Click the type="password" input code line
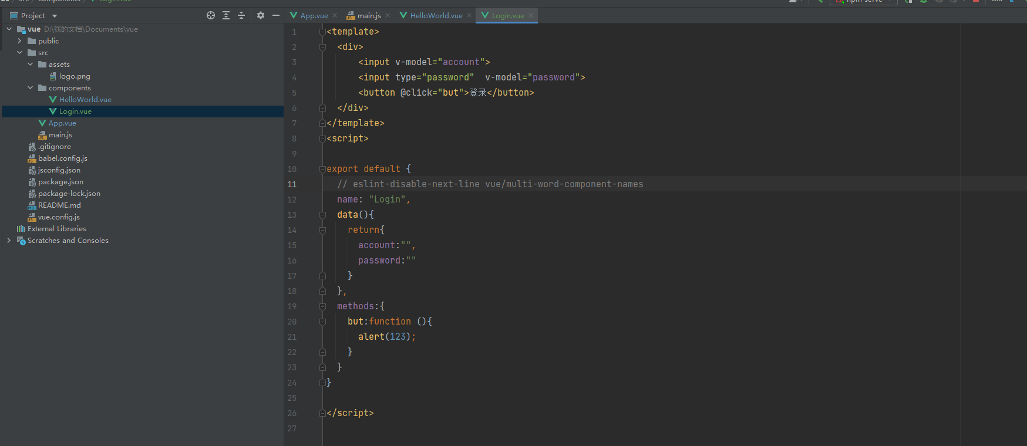This screenshot has height=446, width=1027. coord(472,77)
